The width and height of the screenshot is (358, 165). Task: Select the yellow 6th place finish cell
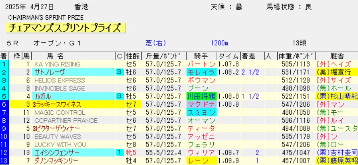click(4, 105)
